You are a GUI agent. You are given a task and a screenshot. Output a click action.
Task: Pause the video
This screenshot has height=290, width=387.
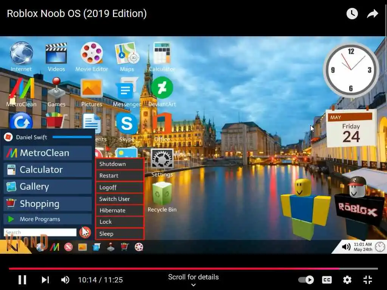[22, 280]
